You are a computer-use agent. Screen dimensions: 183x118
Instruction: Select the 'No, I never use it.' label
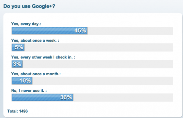[x=29, y=91]
